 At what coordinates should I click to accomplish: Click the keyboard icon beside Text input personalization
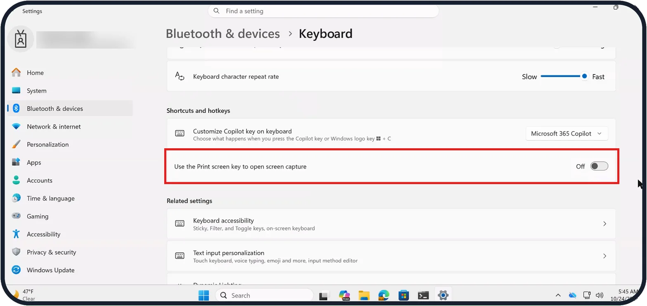tap(179, 256)
